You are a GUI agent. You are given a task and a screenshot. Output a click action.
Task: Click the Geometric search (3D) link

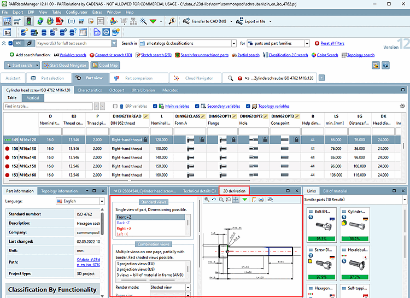(x=114, y=55)
